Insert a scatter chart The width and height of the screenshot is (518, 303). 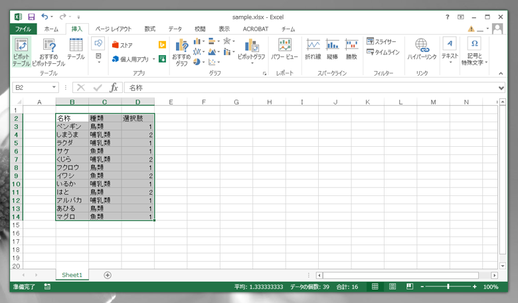click(214, 62)
